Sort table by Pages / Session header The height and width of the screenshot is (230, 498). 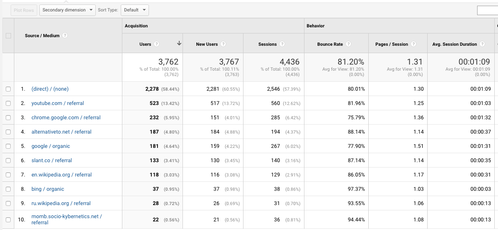[392, 44]
